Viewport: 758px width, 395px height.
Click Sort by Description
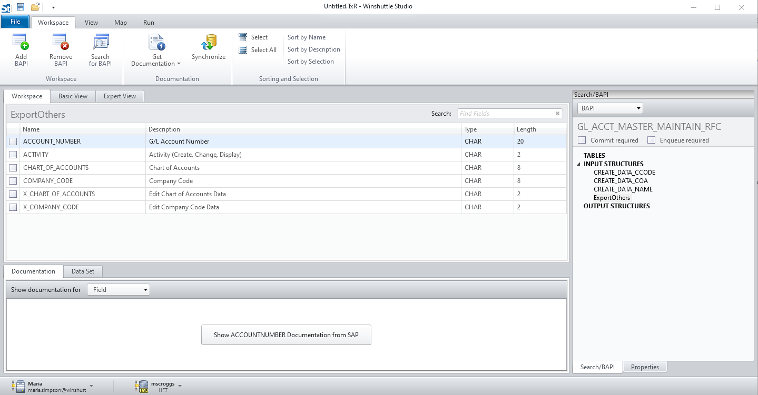[x=314, y=49]
